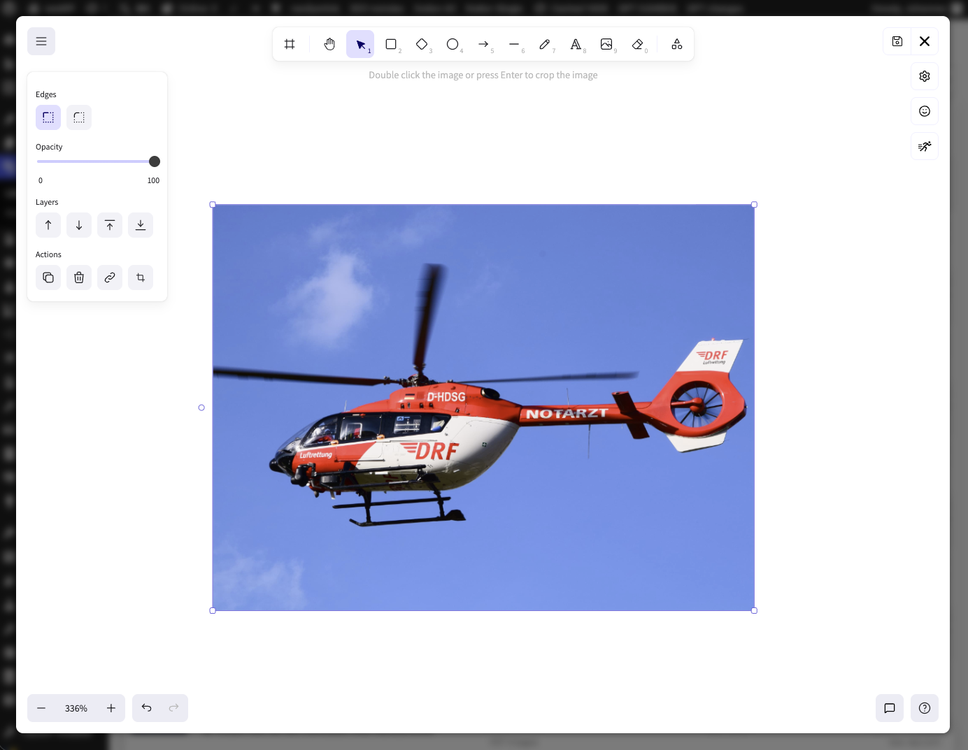The image size is (968, 750).
Task: Click the bottom-right image resize handle
Action: point(754,610)
